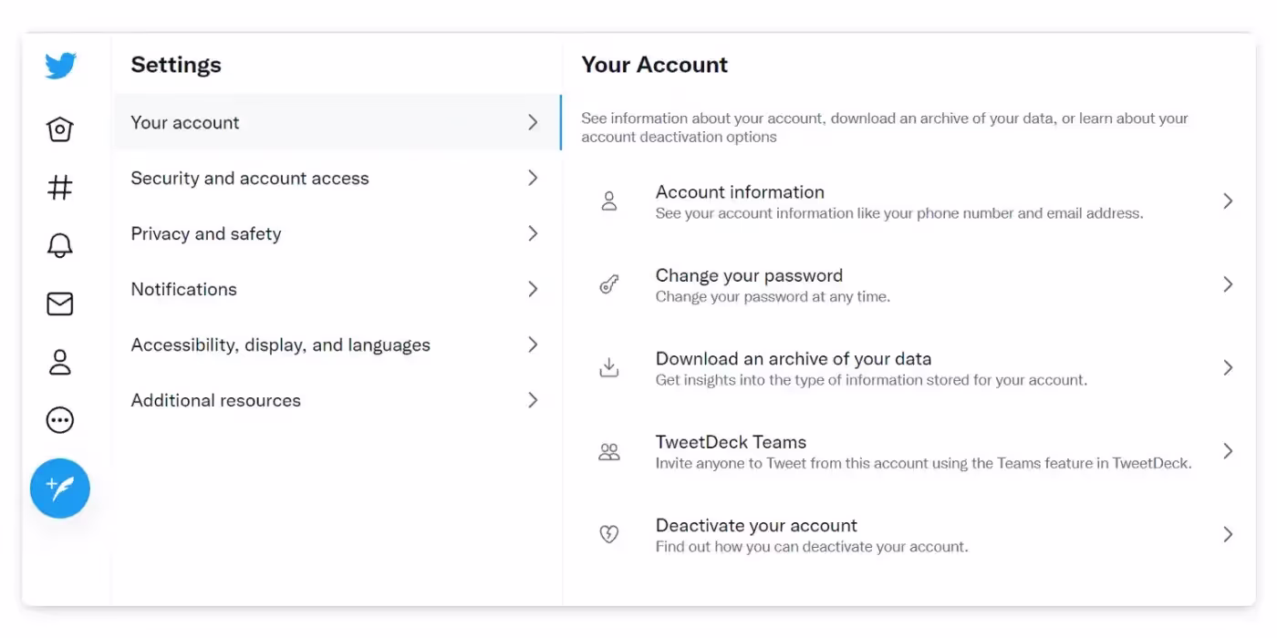Go to Profile using person icon
The width and height of the screenshot is (1277, 638).
point(60,362)
